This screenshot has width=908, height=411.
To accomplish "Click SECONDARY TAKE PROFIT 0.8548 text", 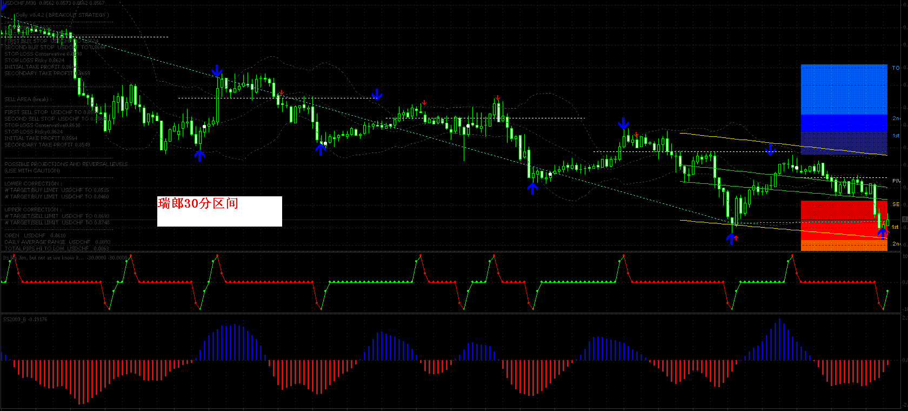I will click(48, 145).
